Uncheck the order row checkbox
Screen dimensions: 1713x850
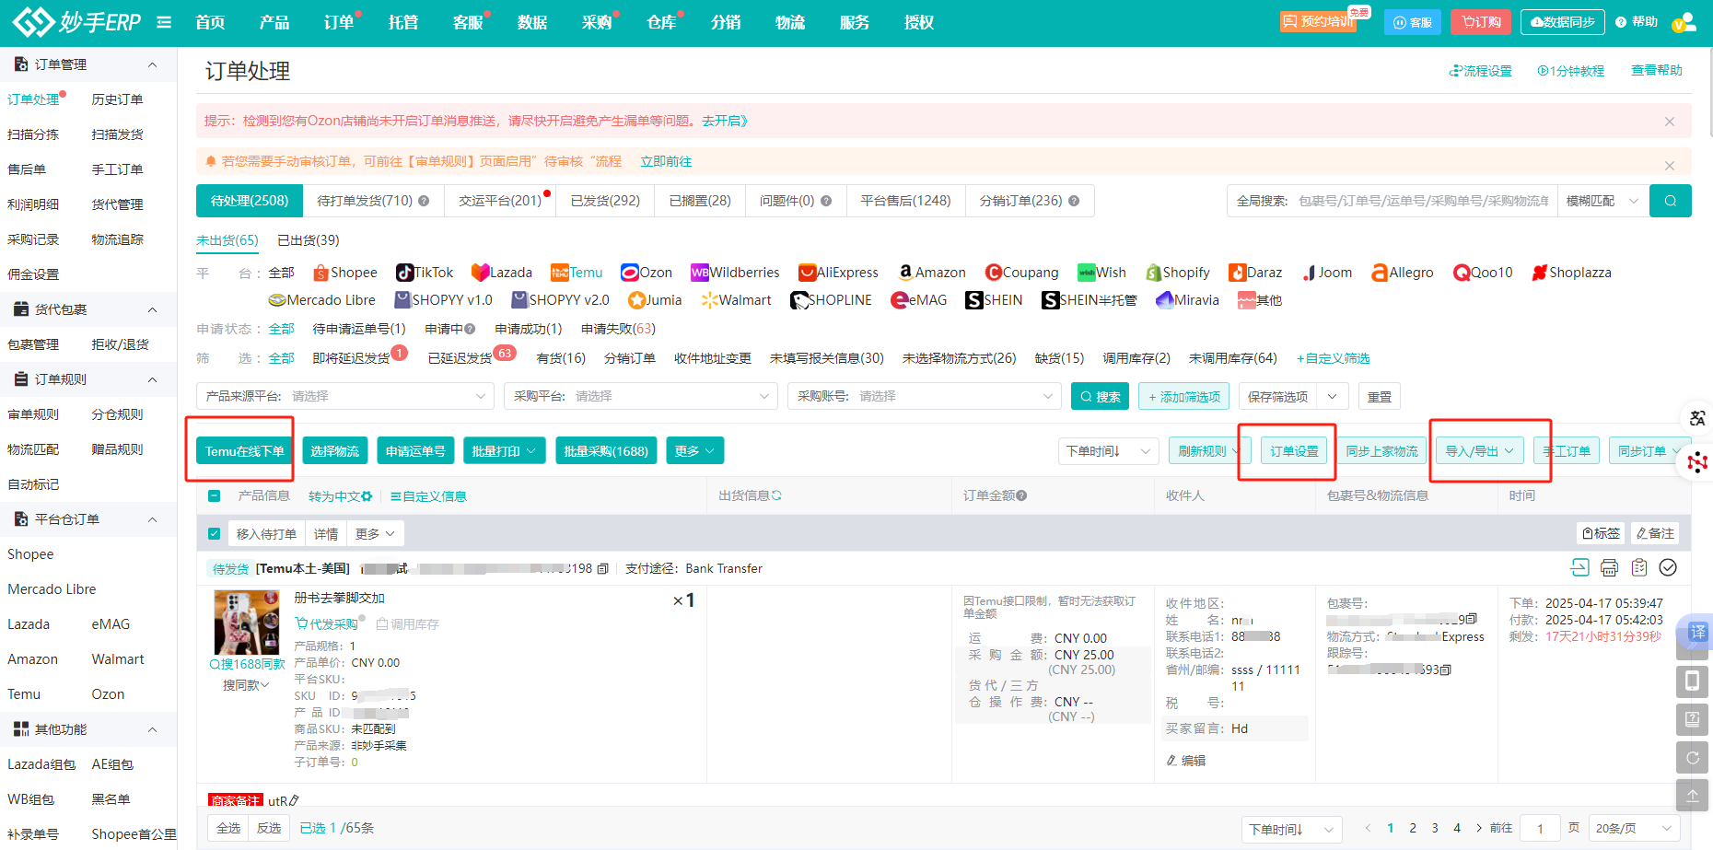pos(214,534)
